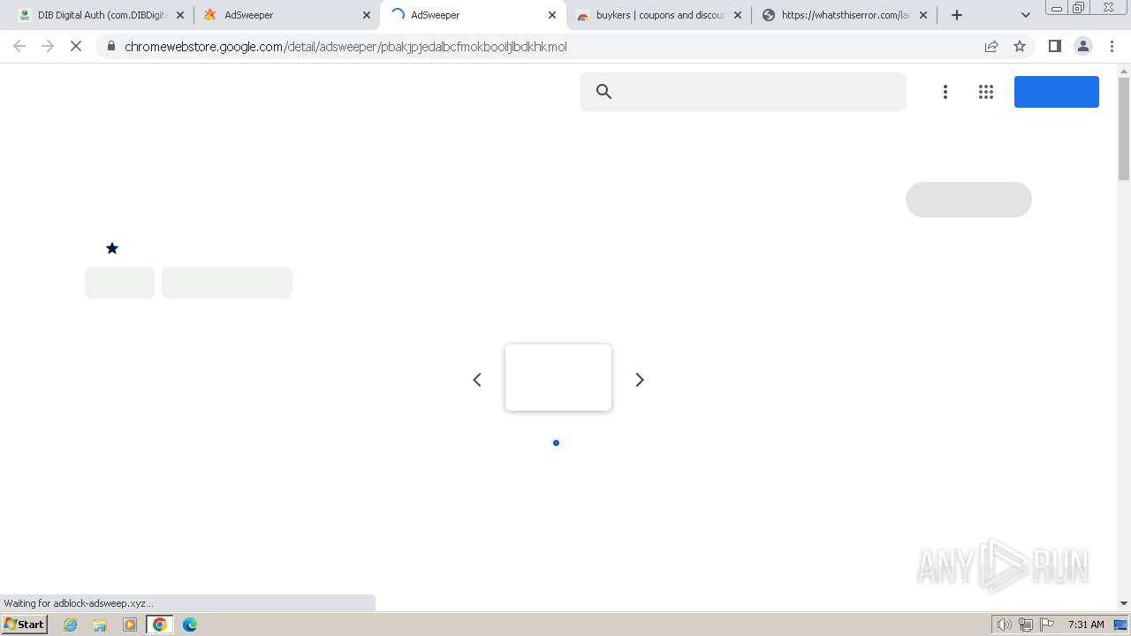The image size is (1131, 636).
Task: Go back to the previous page
Action: coord(19,46)
